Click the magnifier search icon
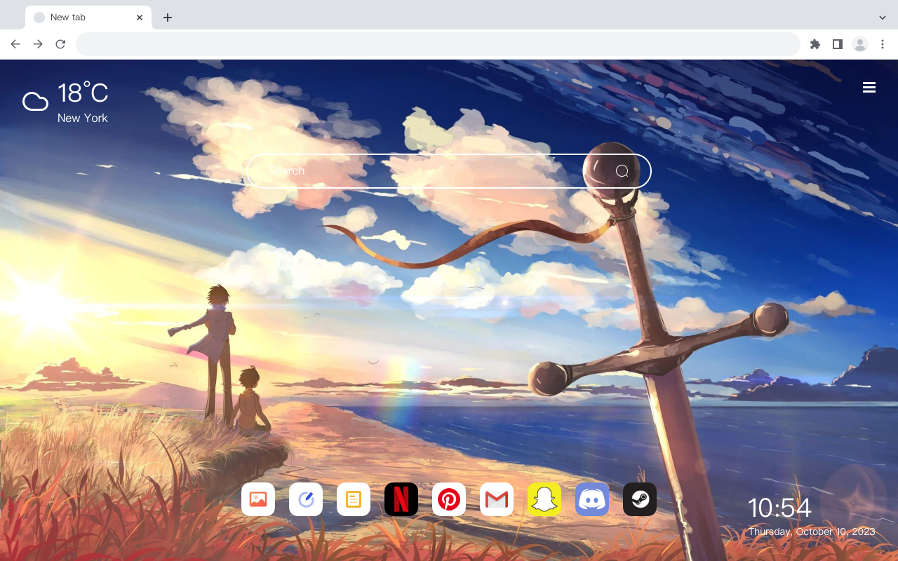Viewport: 898px width, 561px height. click(x=622, y=171)
